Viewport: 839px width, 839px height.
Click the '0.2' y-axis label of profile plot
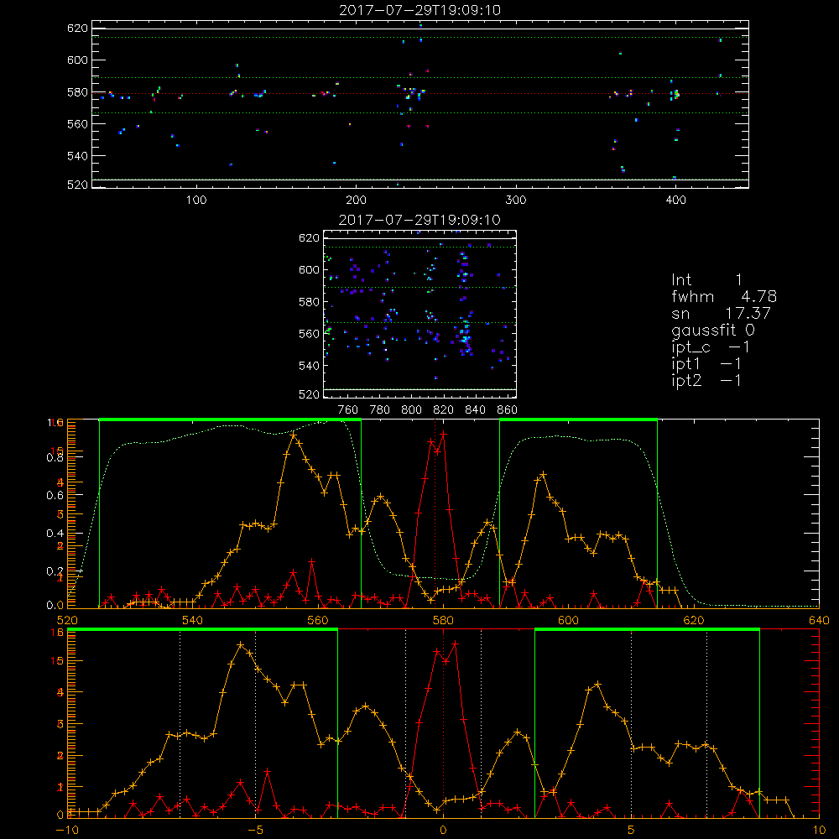(55, 571)
